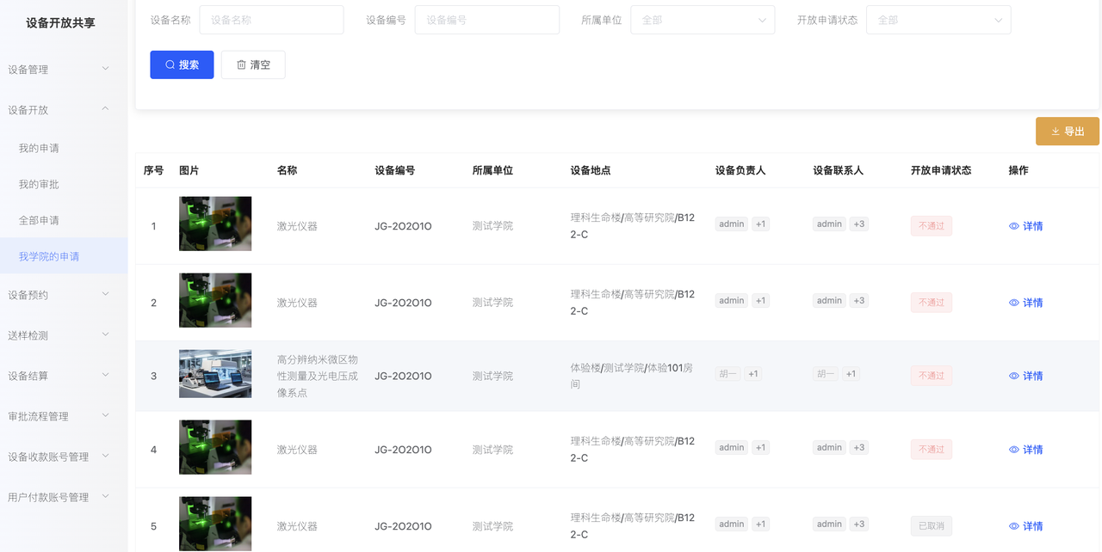
Task: Expand the 用户付款账号管理 sidebar menu
Action: point(64,497)
